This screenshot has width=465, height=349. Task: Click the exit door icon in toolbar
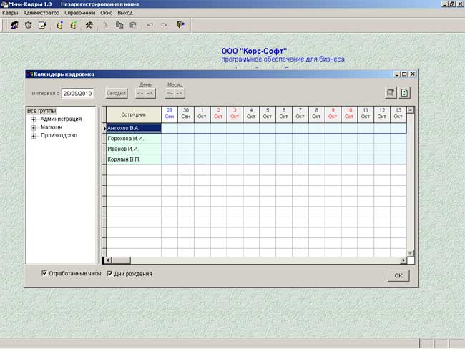180,24
